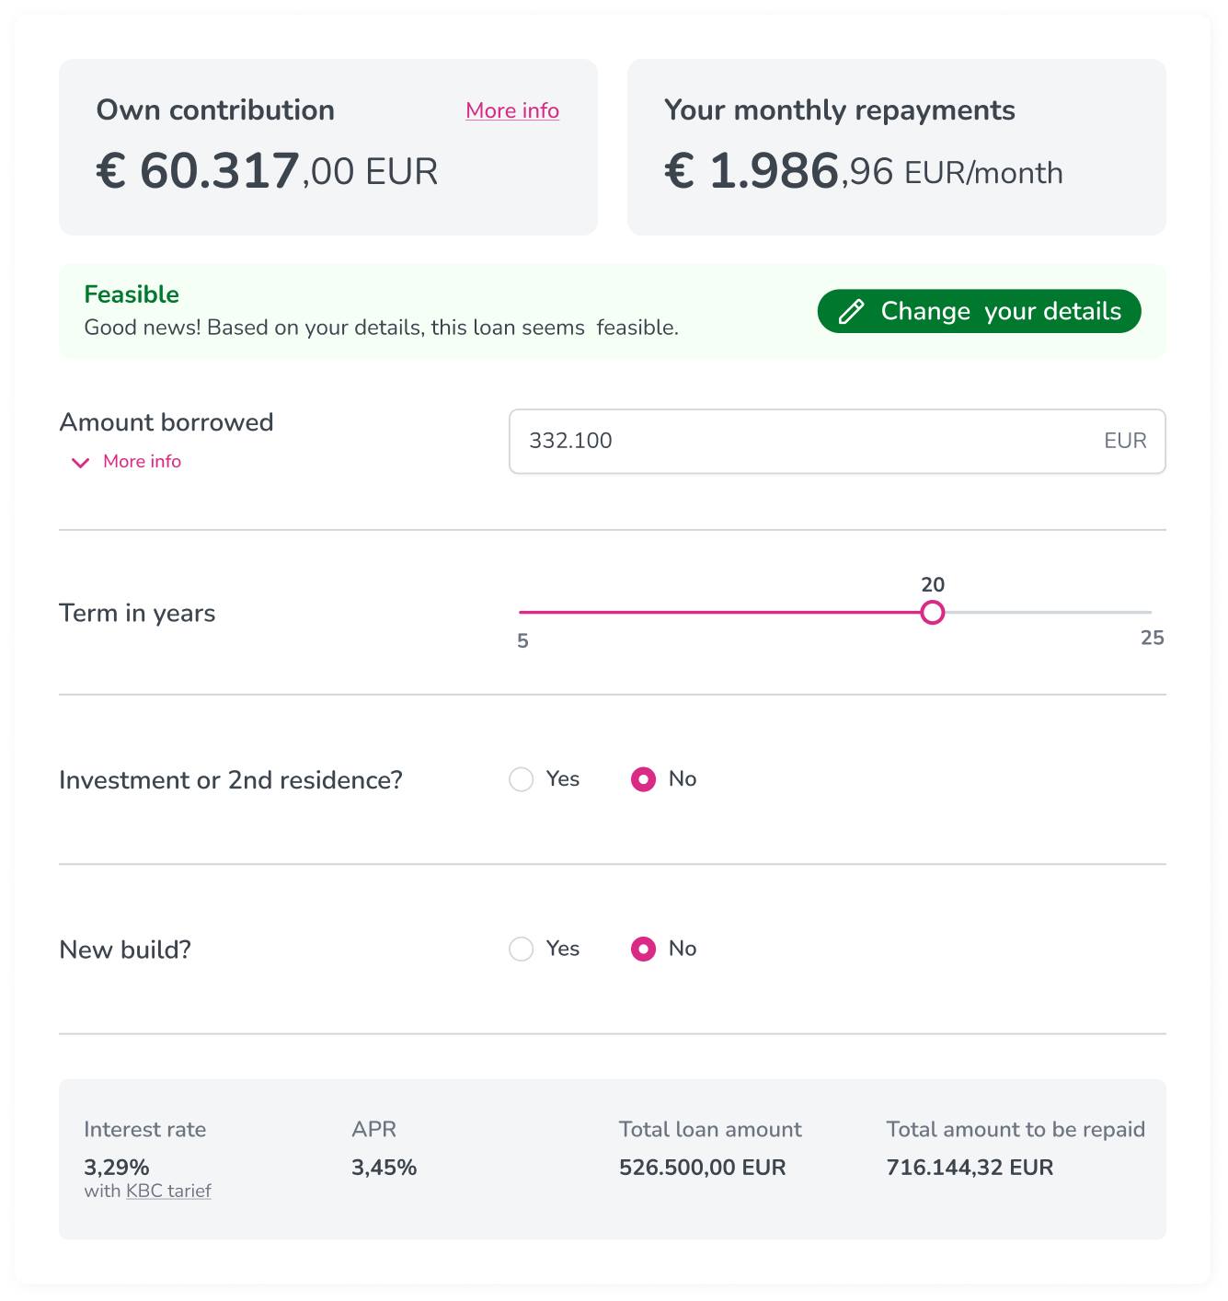Screen dimensions: 1228x1301
Task: Choose No for New build
Action: (643, 949)
